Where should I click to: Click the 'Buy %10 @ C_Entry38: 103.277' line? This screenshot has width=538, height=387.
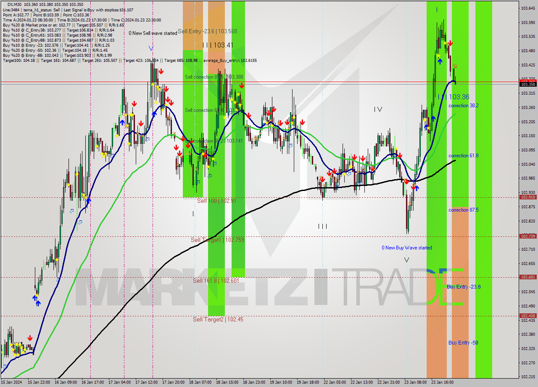[58, 30]
